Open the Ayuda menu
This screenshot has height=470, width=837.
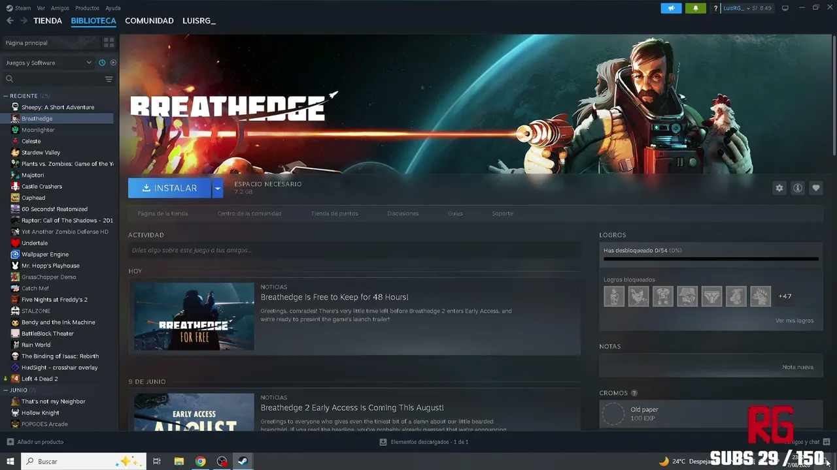[x=113, y=8]
